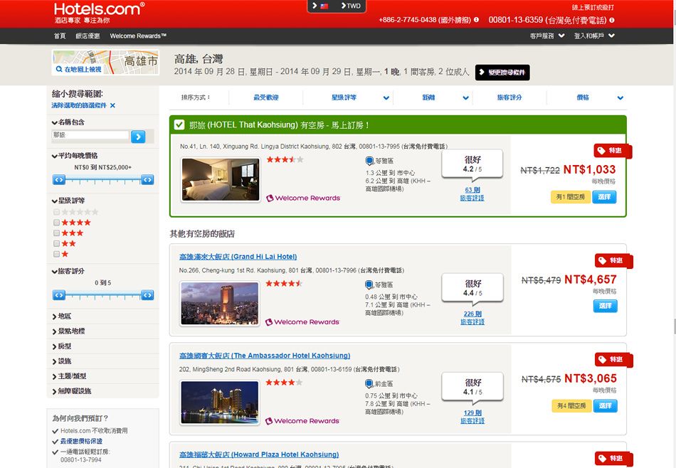Open the price sort dropdown
This screenshot has height=468, width=676.
(x=620, y=98)
